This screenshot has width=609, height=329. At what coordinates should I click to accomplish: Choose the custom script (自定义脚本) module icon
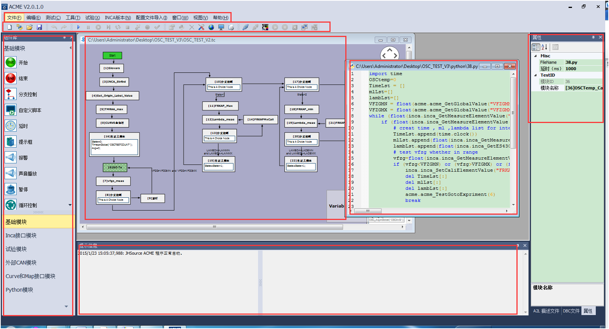click(11, 110)
